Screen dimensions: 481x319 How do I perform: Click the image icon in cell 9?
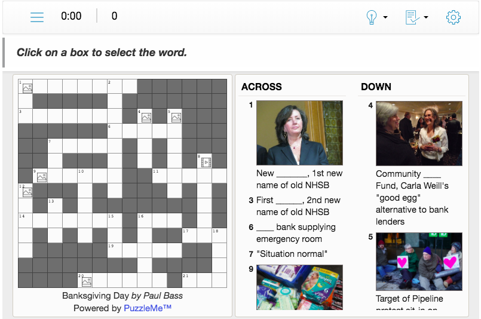(42, 177)
